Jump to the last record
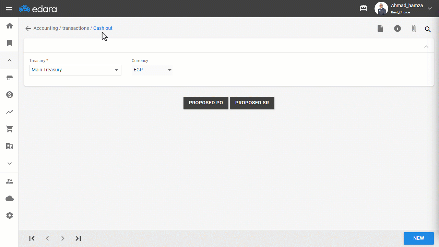 point(78,238)
